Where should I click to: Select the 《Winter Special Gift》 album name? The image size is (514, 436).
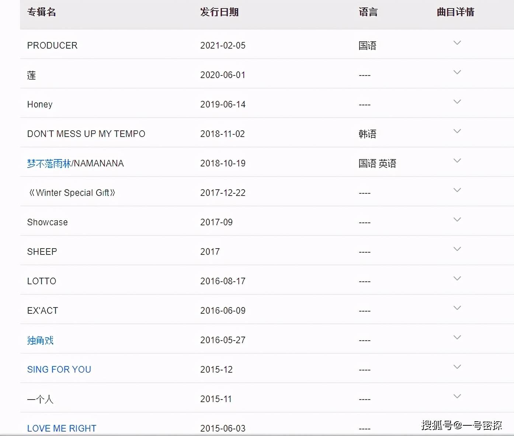[x=72, y=193]
